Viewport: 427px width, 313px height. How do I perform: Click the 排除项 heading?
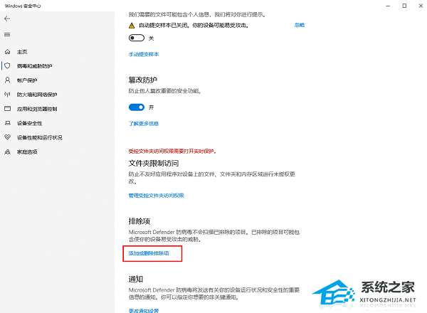pos(139,221)
